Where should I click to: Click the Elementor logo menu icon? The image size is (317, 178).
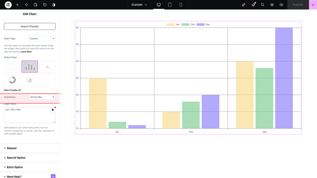point(8,5)
